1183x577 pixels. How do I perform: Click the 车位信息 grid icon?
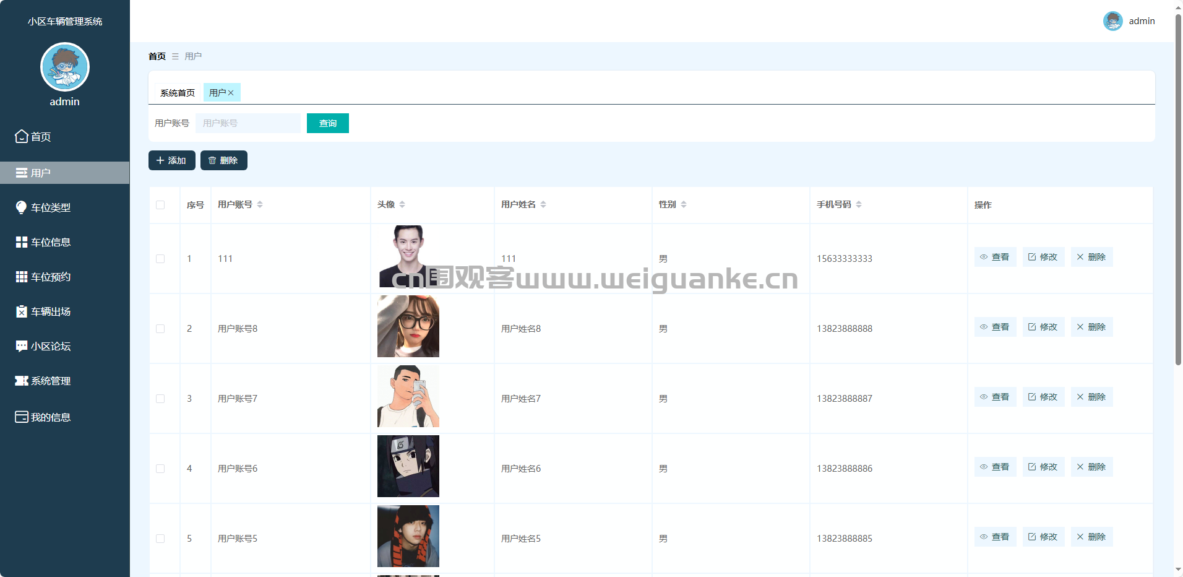[22, 242]
